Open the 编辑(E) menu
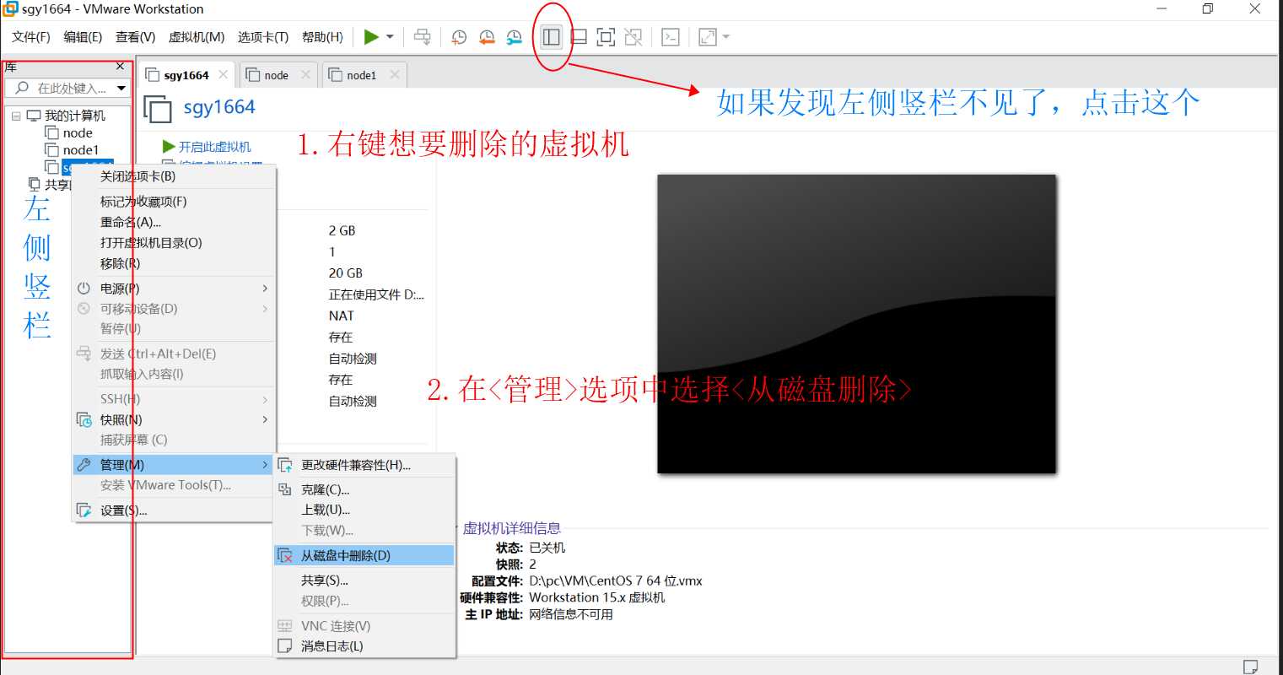 (83, 37)
